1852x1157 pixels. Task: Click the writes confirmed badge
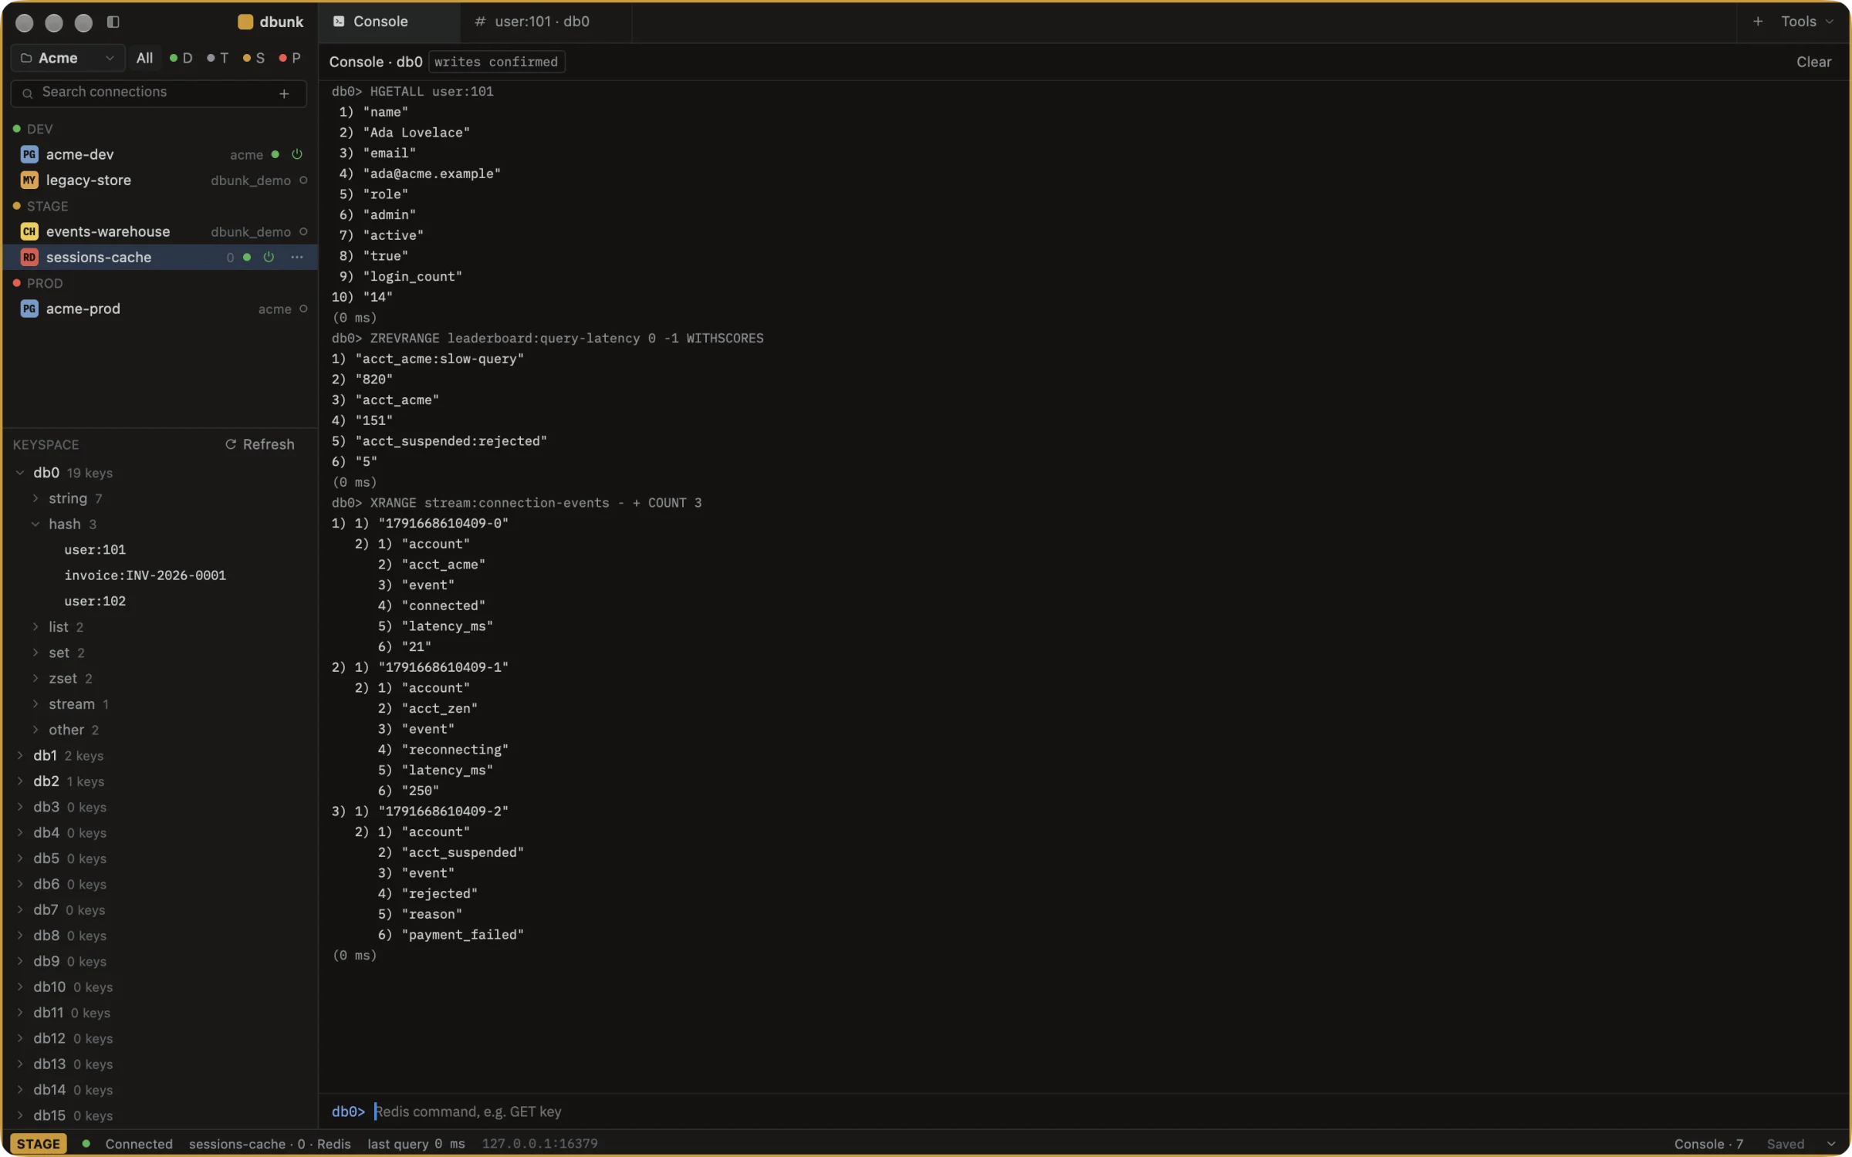[x=496, y=62]
